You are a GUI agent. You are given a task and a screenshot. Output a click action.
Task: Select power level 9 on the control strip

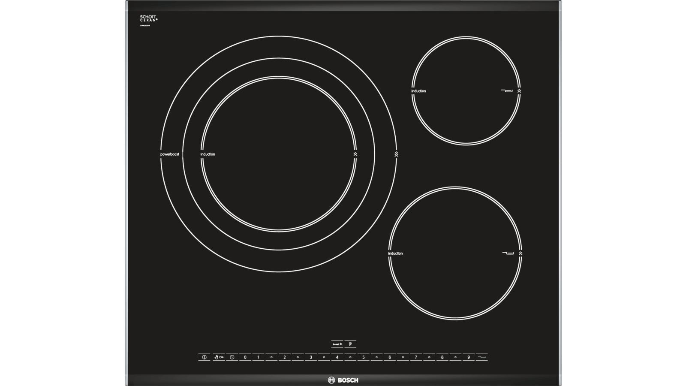[x=469, y=357]
